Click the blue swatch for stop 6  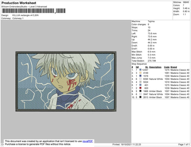140,85
